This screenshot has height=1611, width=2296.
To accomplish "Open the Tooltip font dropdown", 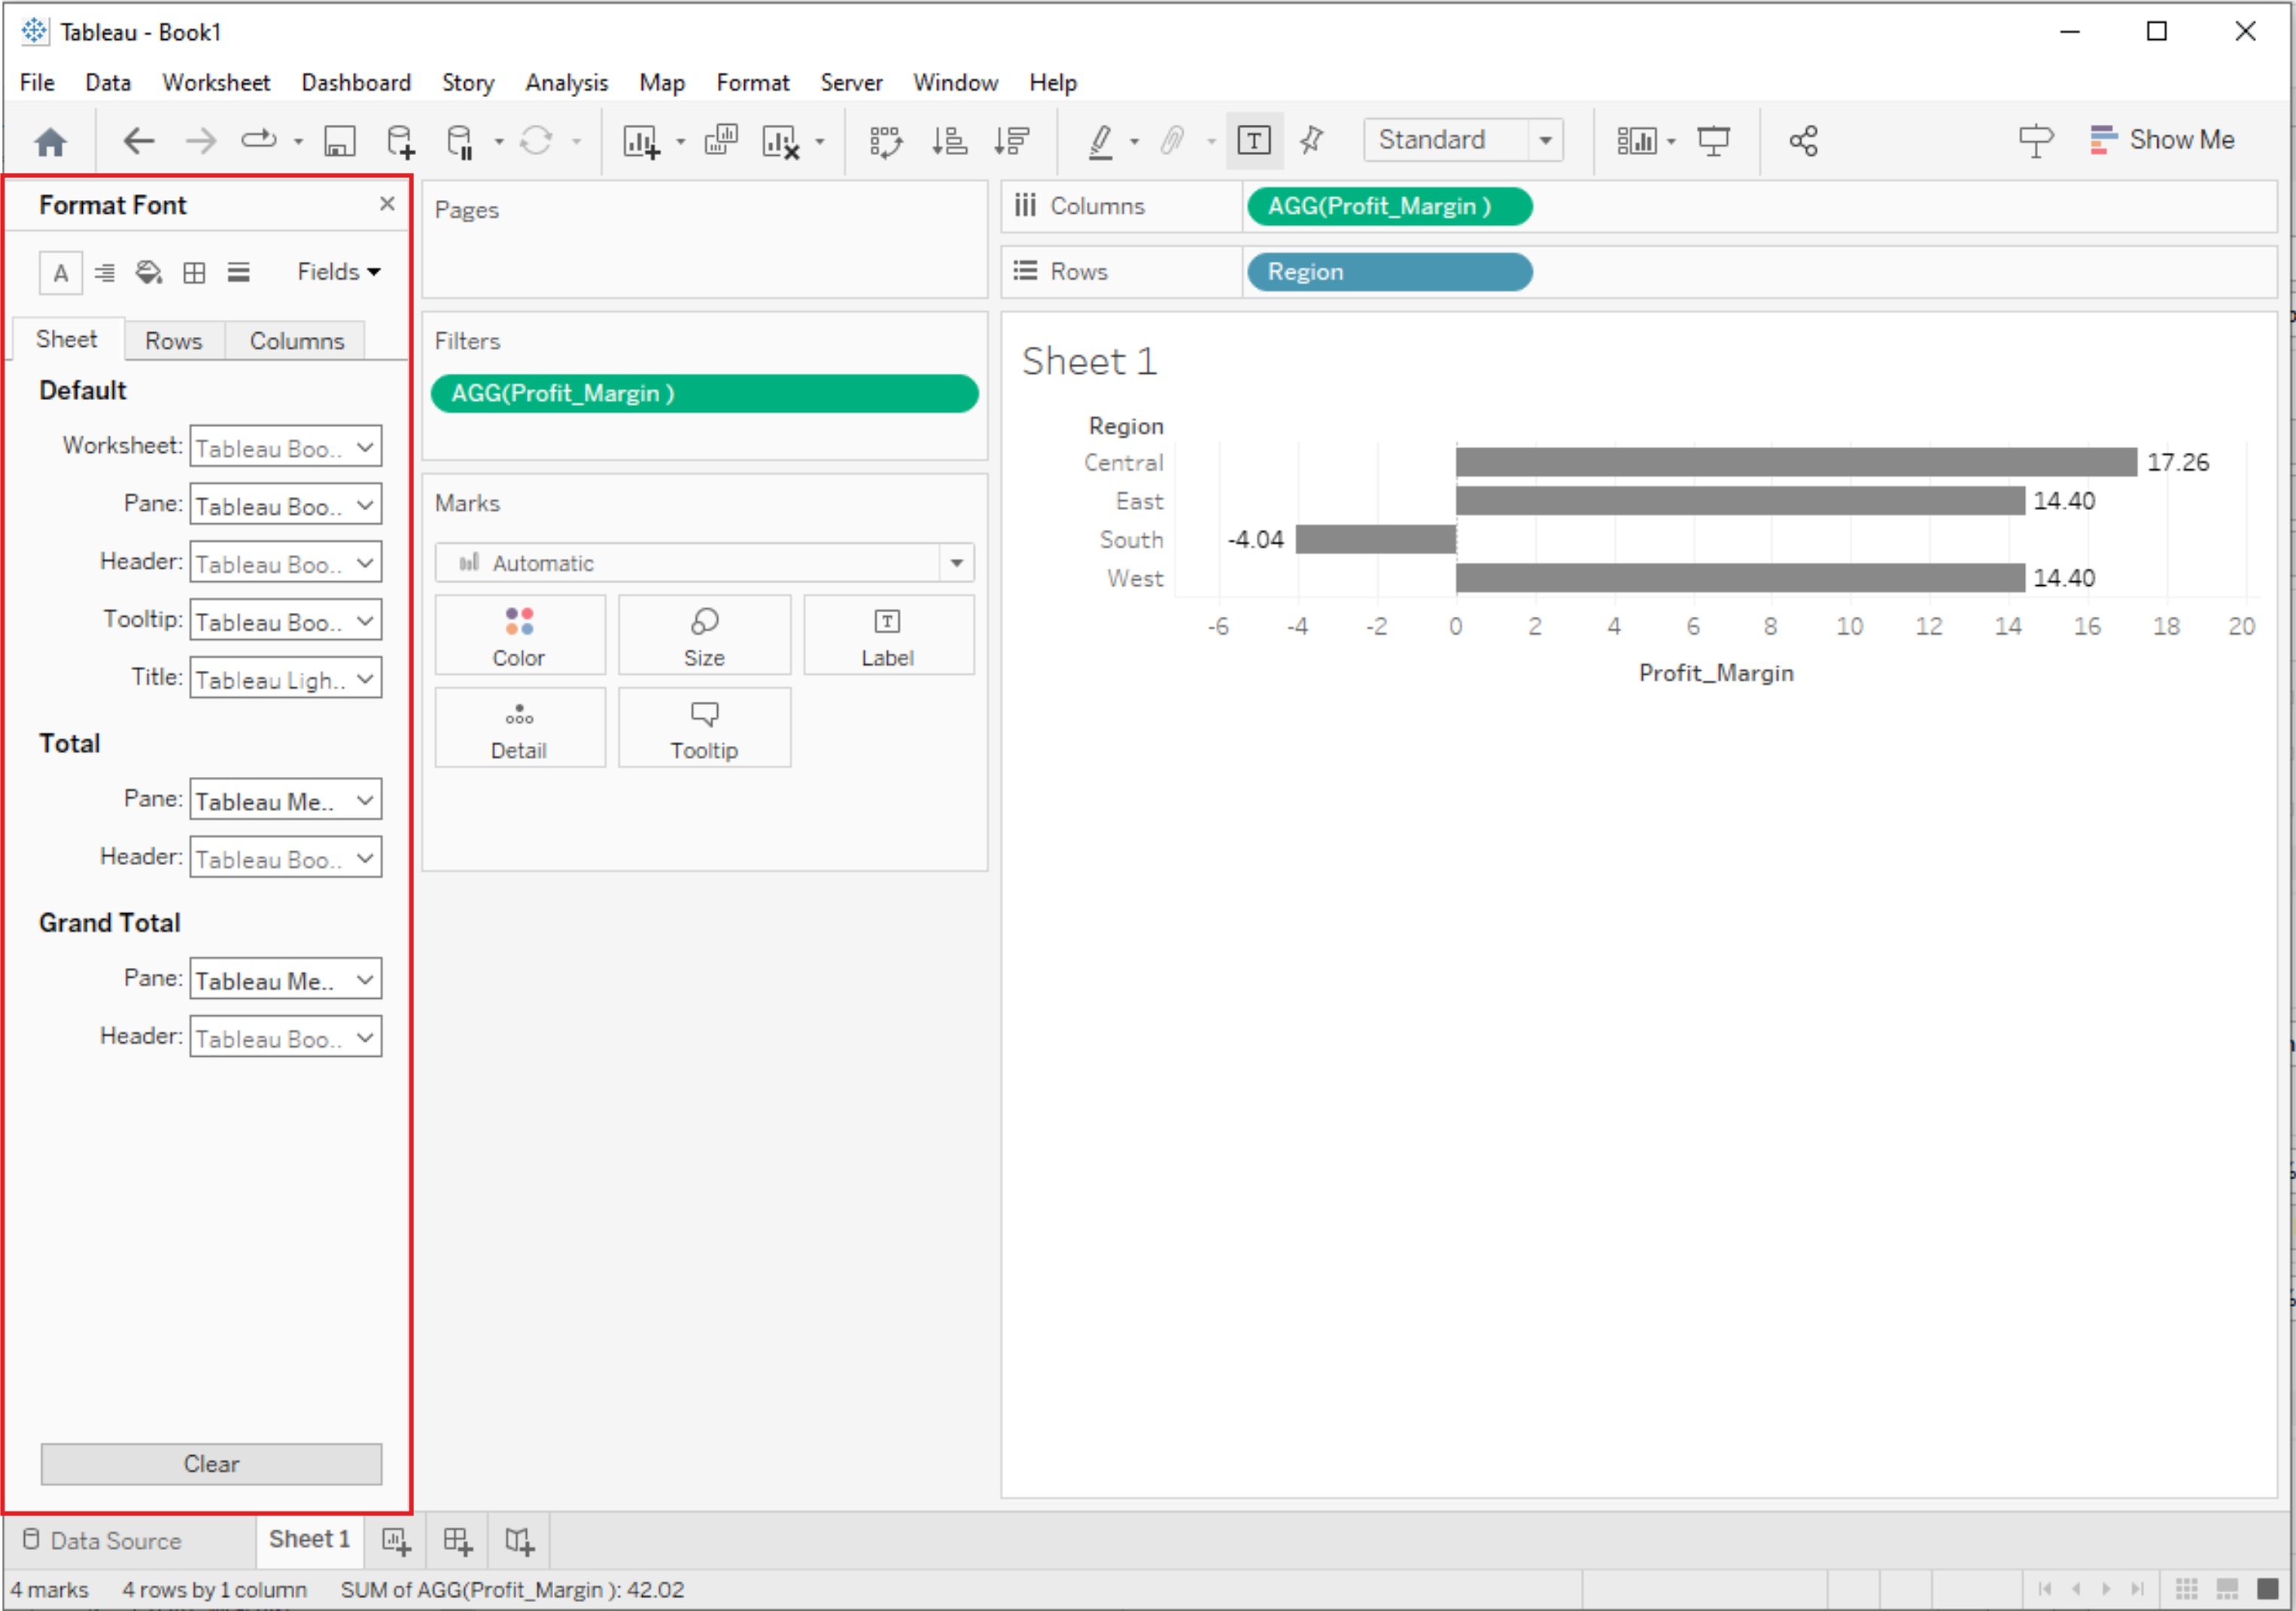I will [285, 620].
